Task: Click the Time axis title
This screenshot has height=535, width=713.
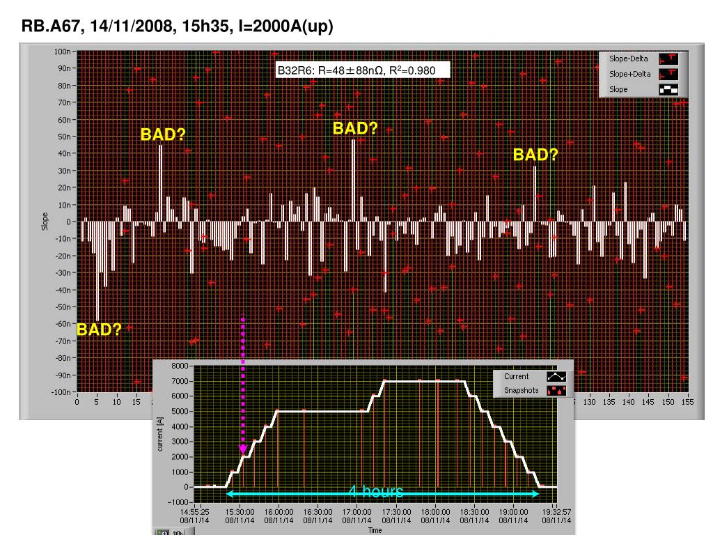Action: [x=375, y=530]
